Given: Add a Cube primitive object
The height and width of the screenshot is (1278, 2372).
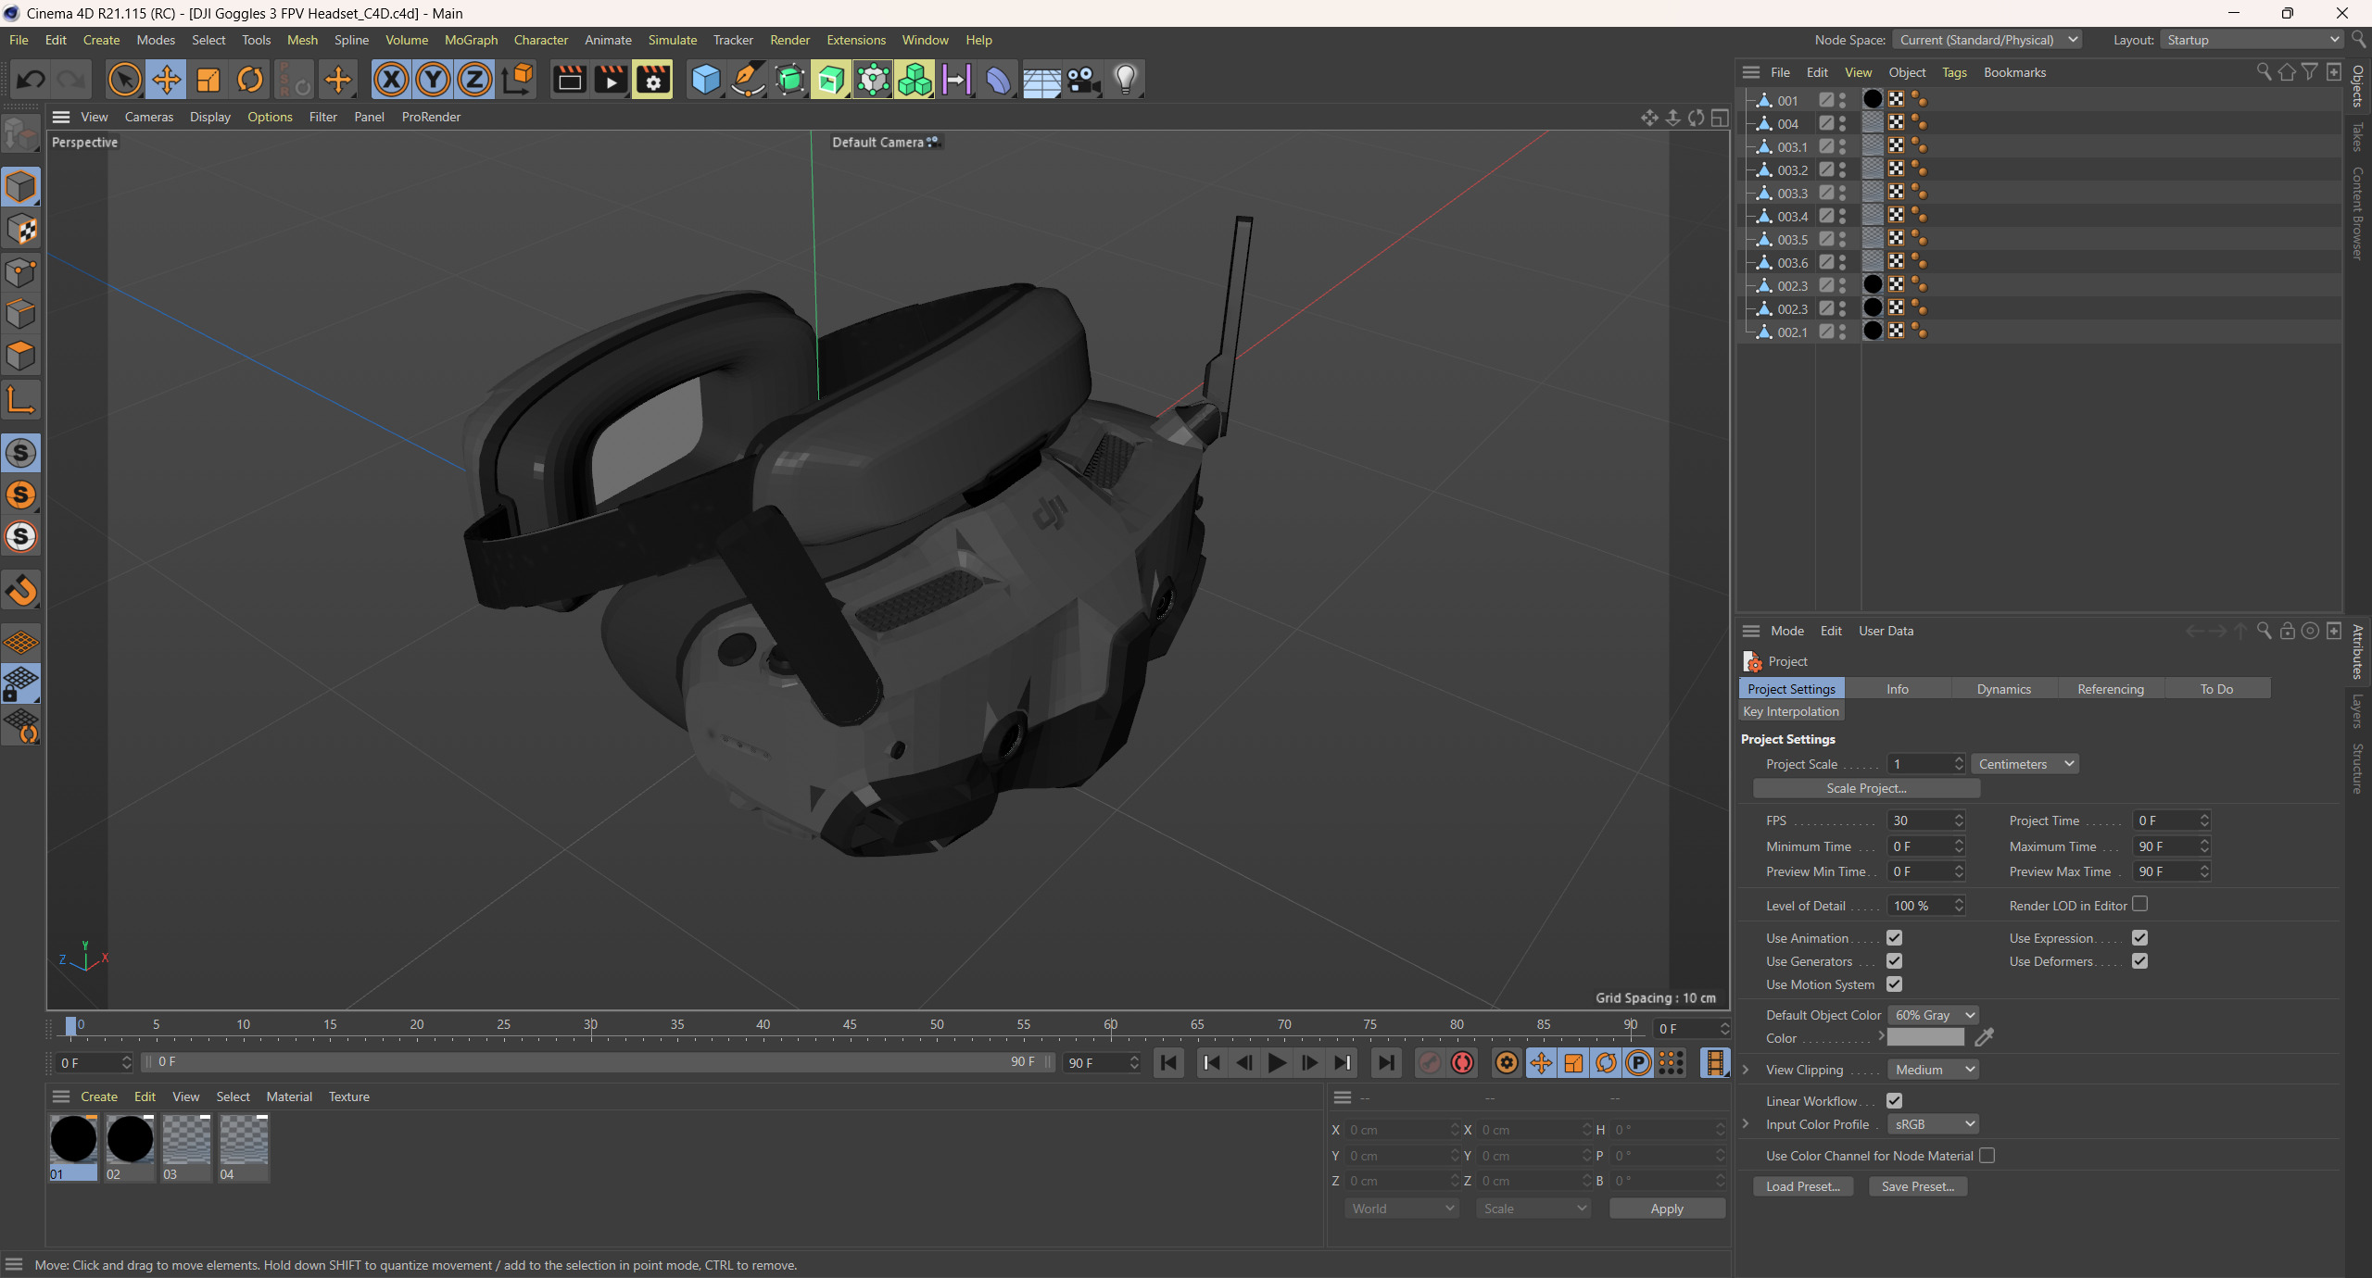Looking at the screenshot, I should tap(706, 80).
